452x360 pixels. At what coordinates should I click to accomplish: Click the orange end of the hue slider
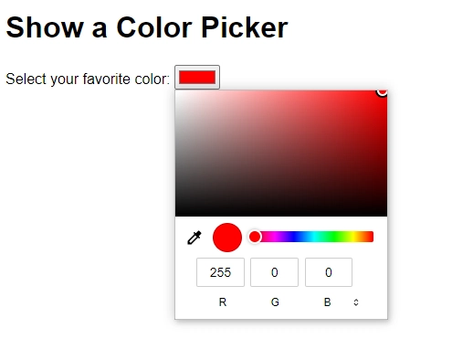[x=368, y=237]
